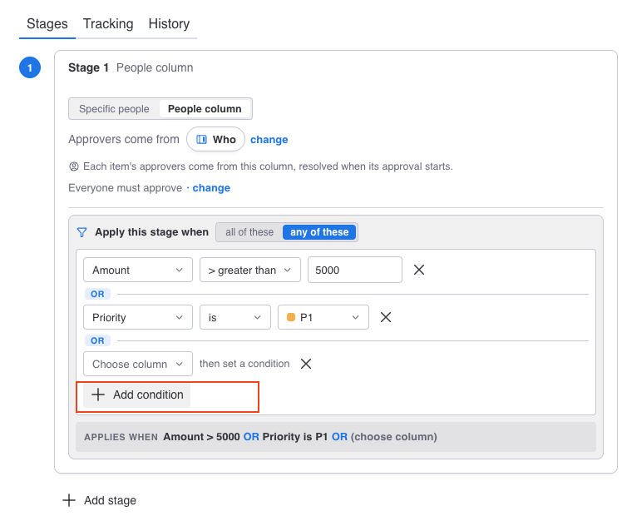Click the first OR separator label

coord(97,295)
